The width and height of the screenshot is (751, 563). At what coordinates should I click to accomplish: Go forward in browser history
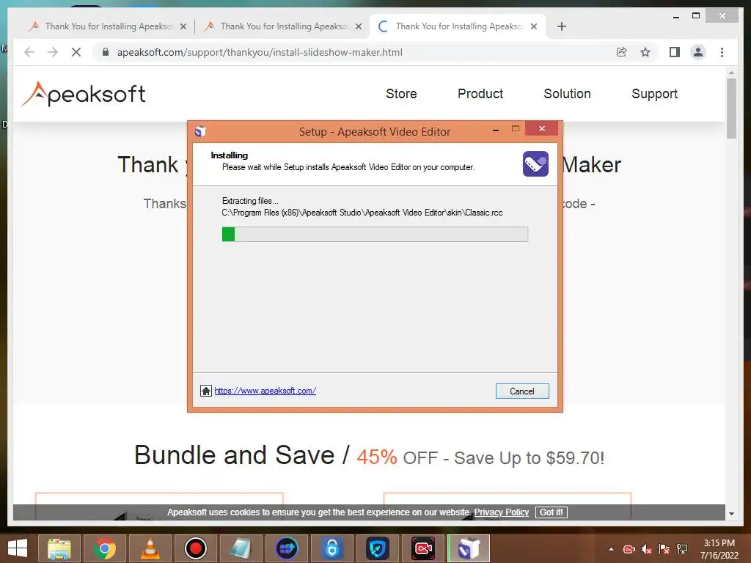[x=53, y=52]
